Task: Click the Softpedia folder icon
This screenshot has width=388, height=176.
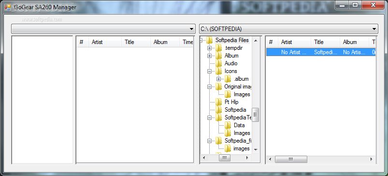Action: pos(219,110)
